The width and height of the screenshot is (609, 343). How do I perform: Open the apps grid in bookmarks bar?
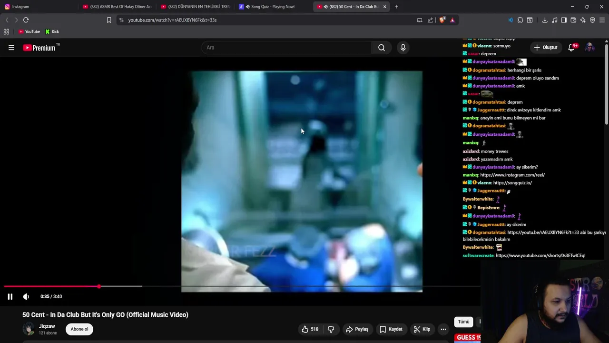6,31
